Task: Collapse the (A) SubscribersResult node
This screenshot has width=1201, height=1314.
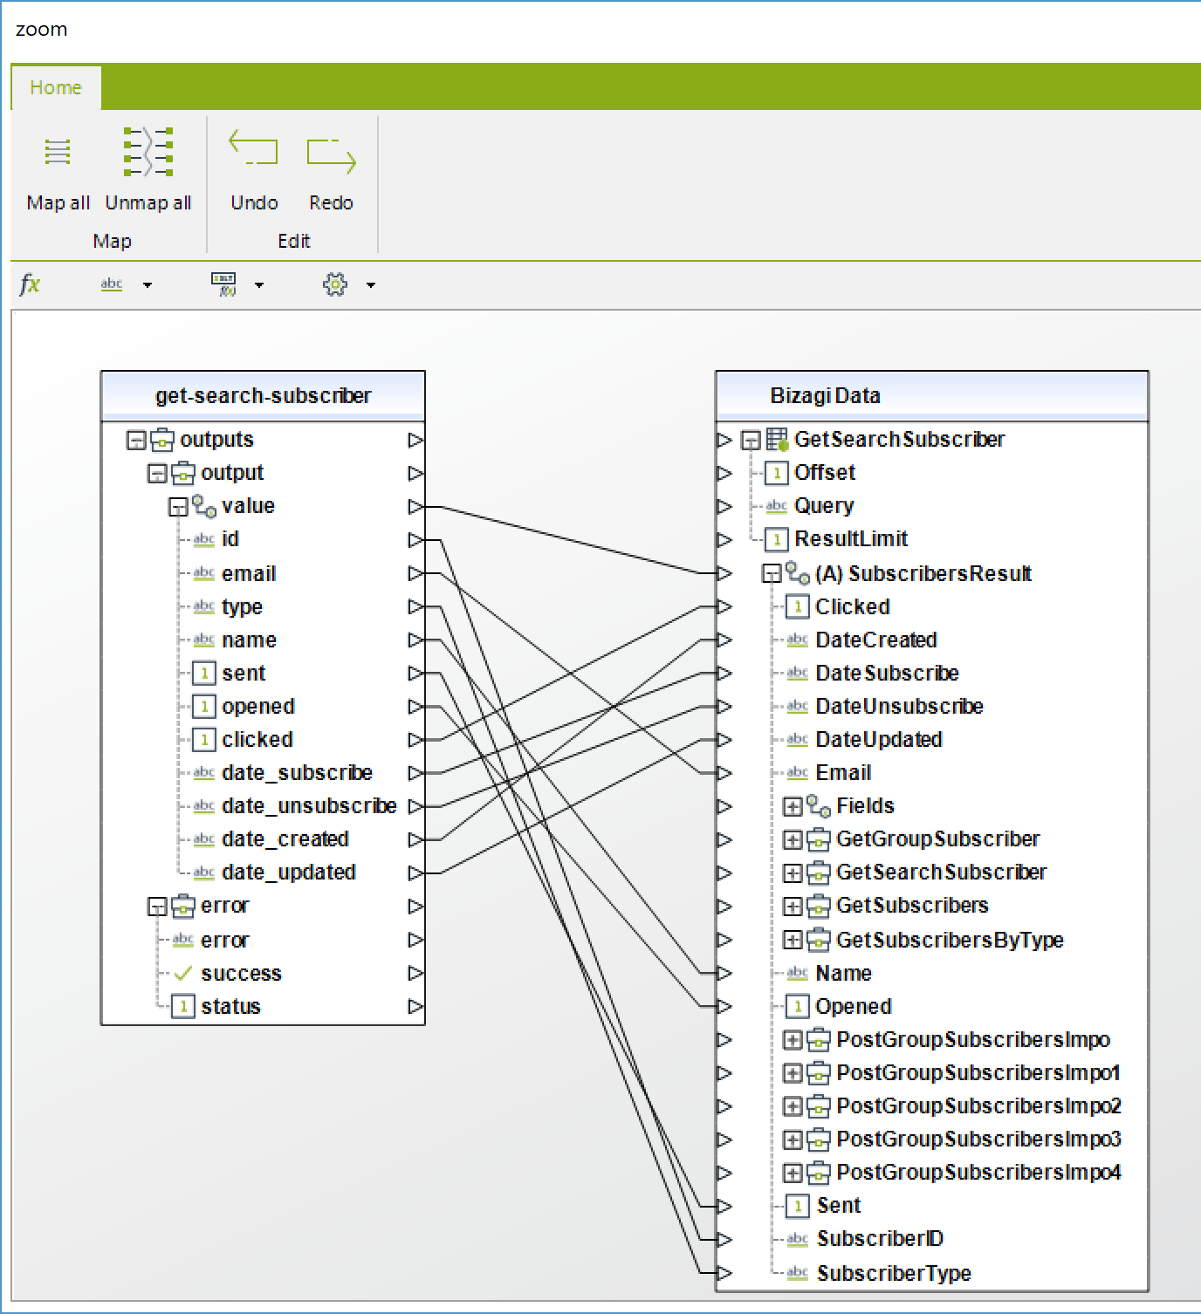Action: click(772, 574)
